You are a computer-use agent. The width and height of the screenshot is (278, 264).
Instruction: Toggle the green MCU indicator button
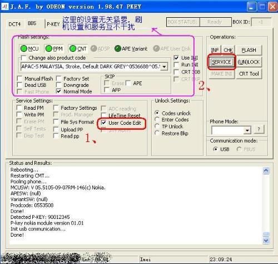pos(29,48)
